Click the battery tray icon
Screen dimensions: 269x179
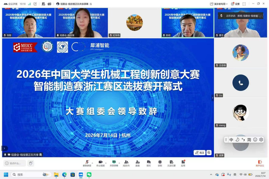(x=251, y=175)
